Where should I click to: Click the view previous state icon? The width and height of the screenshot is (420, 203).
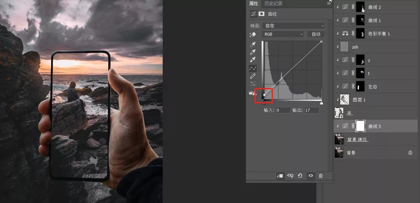[x=290, y=176]
